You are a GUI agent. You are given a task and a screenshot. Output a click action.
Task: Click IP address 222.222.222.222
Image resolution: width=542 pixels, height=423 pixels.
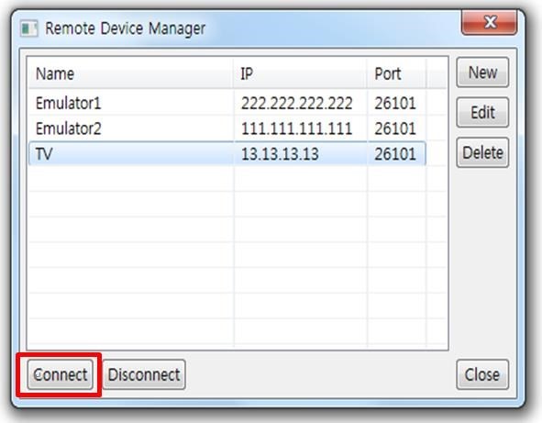click(x=296, y=103)
